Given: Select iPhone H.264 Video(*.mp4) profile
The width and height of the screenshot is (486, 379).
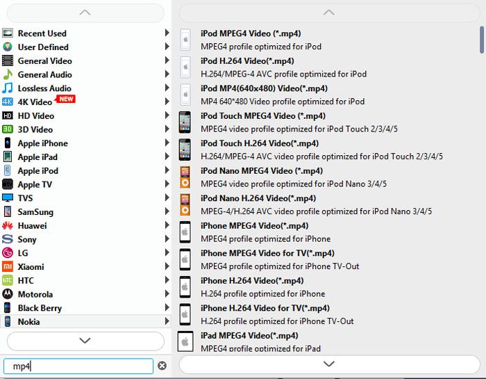Looking at the screenshot, I should [x=328, y=287].
